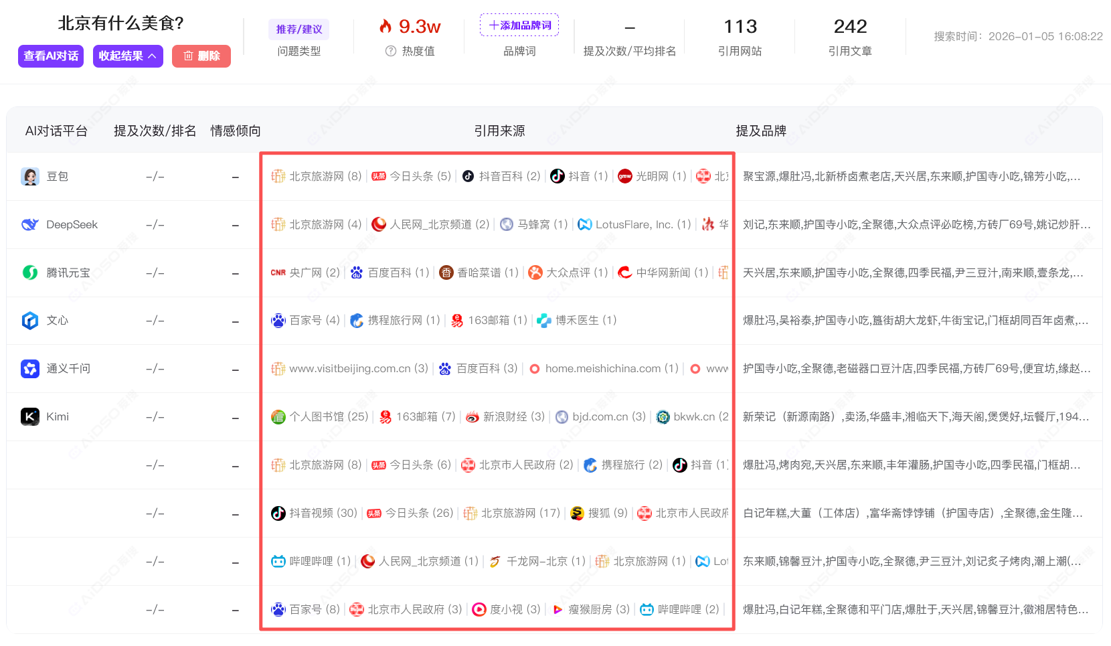
Task: Open the 查看AI对话 view
Action: point(51,56)
